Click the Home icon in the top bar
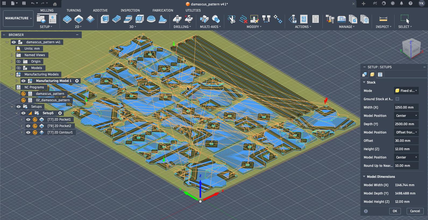The height and width of the screenshot is (220, 428). tap(55, 4)
